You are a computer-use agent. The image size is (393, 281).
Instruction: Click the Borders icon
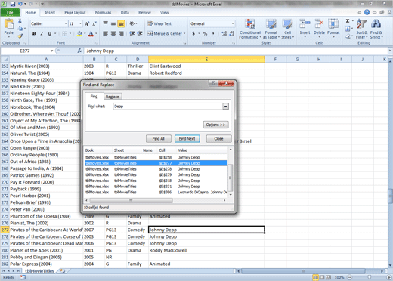65,33
